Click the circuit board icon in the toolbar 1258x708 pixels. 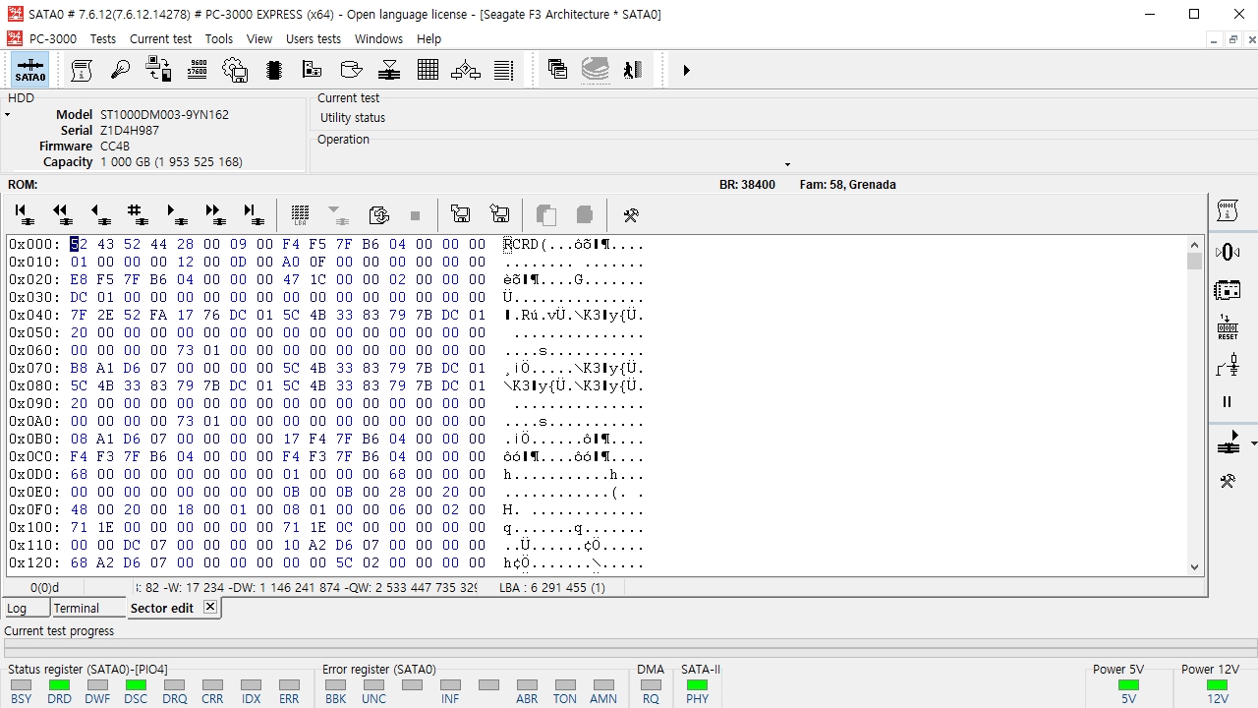(312, 70)
